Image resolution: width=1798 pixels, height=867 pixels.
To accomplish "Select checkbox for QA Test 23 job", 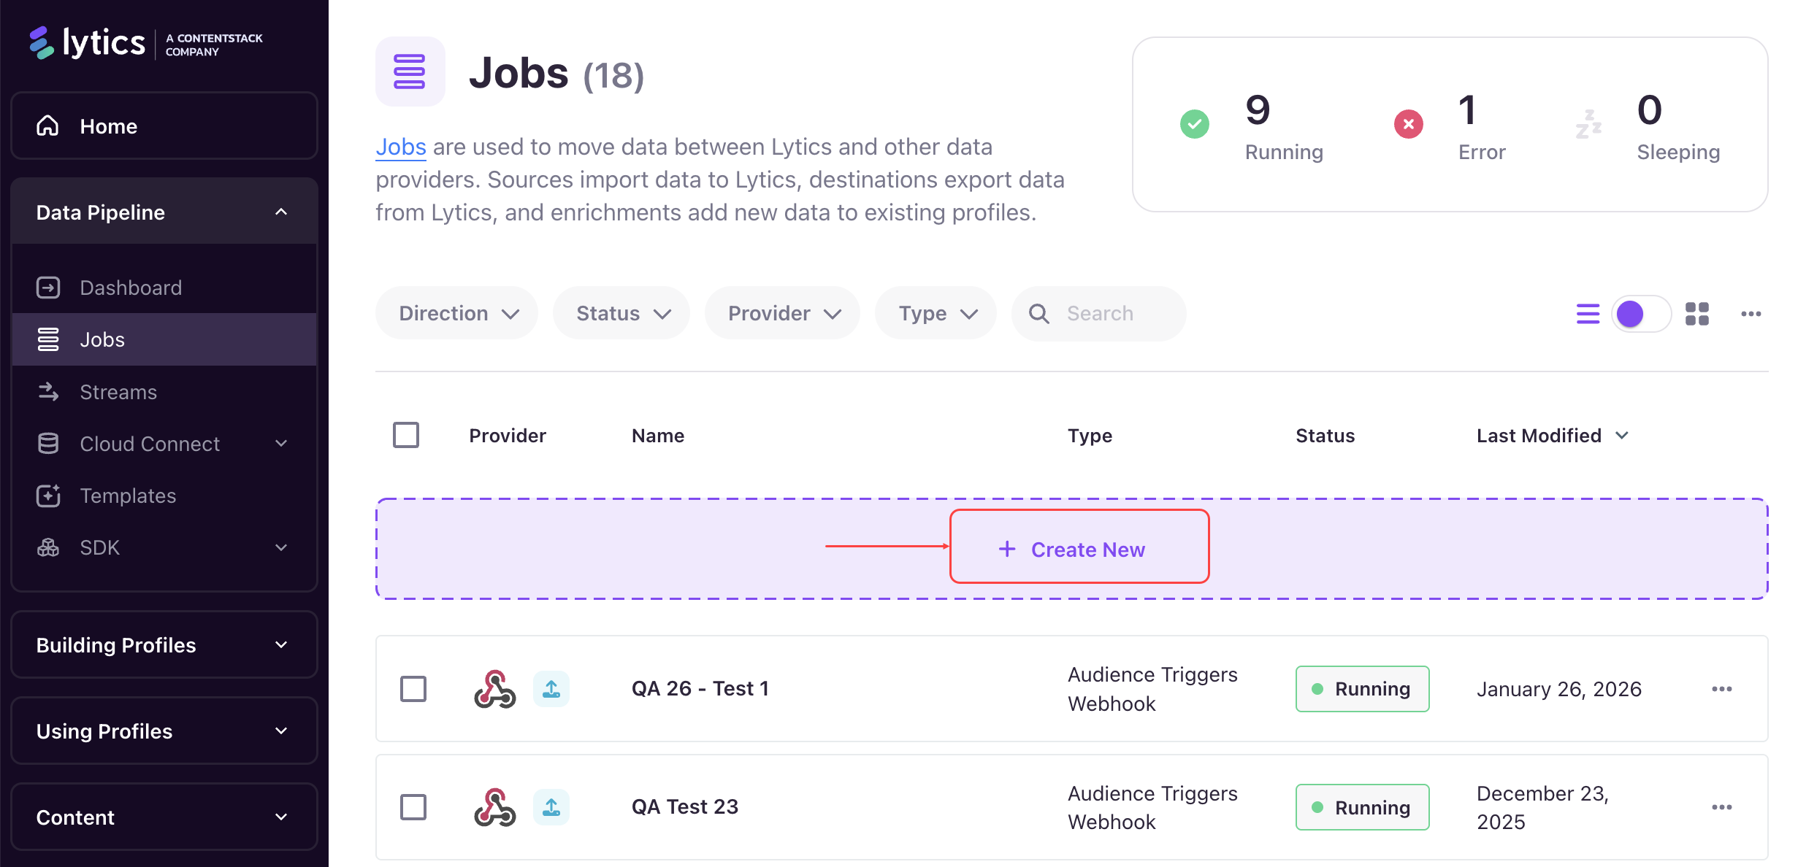I will coord(413,807).
